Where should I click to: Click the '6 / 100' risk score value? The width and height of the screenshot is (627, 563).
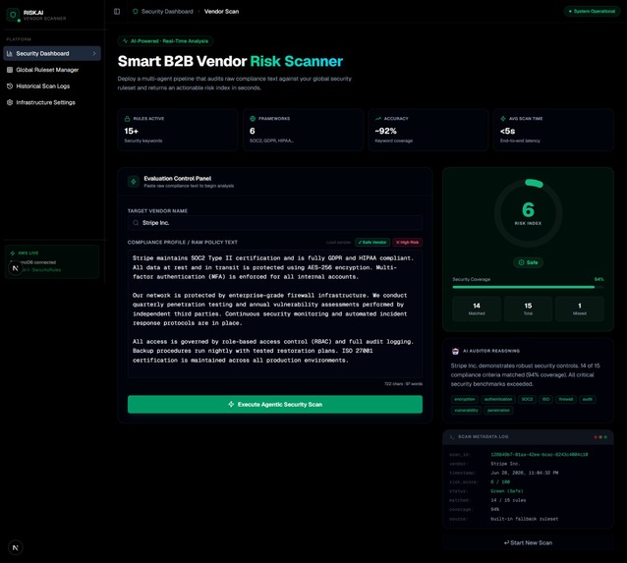pyautogui.click(x=500, y=482)
